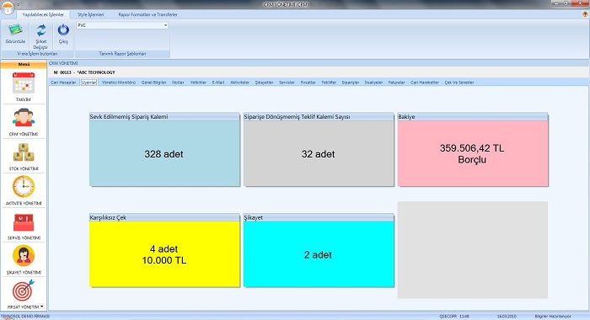Viewport: 590px width, 320px height.
Task: Switch to Style İşlemleri ribbon tab
Action: coord(91,14)
